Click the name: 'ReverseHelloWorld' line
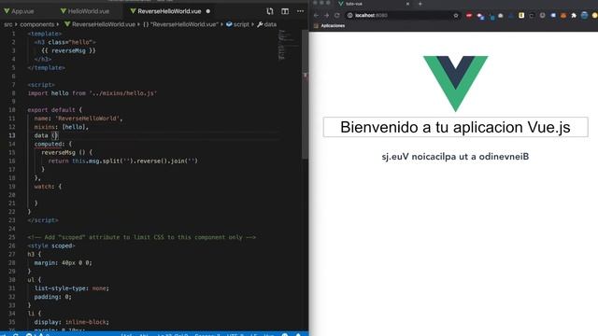The width and height of the screenshot is (598, 336). click(78, 119)
